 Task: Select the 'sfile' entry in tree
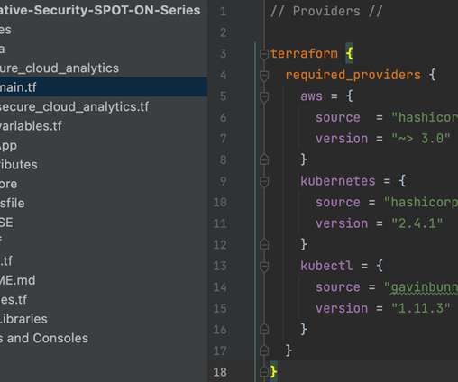click(x=13, y=203)
